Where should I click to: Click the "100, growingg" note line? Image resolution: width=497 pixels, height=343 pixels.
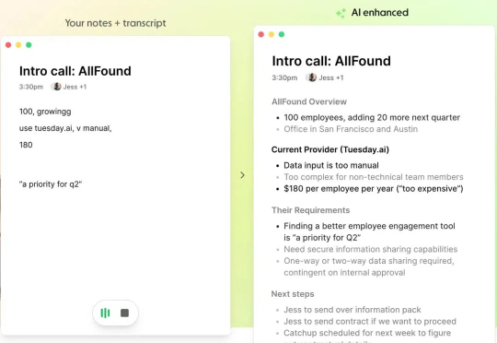(x=45, y=112)
